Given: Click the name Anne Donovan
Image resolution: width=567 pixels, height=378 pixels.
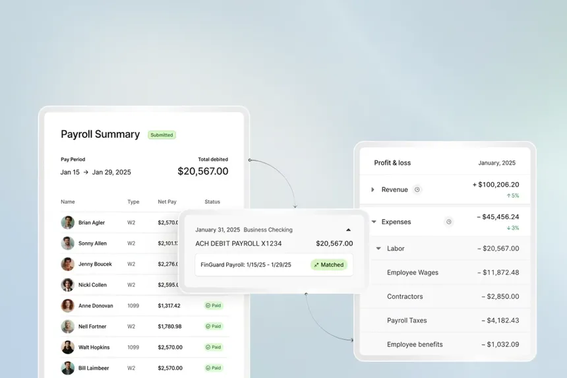Looking at the screenshot, I should click(x=96, y=305).
